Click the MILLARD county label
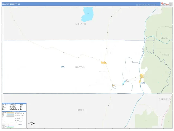The height and width of the screenshot is (131, 174). pyautogui.click(x=81, y=24)
